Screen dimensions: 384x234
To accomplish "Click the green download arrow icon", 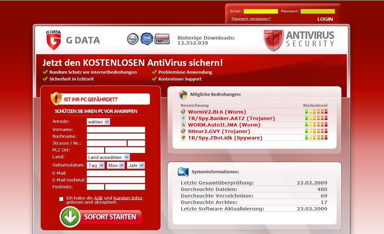I will 70,217.
